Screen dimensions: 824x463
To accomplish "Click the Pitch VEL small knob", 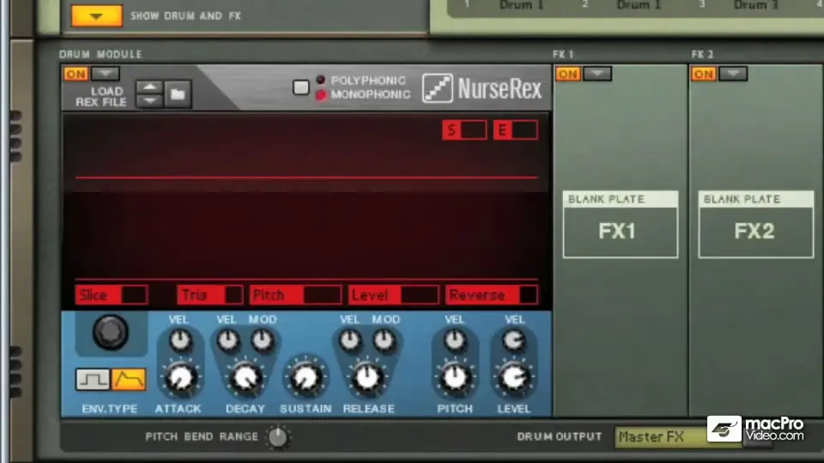I will pos(455,340).
